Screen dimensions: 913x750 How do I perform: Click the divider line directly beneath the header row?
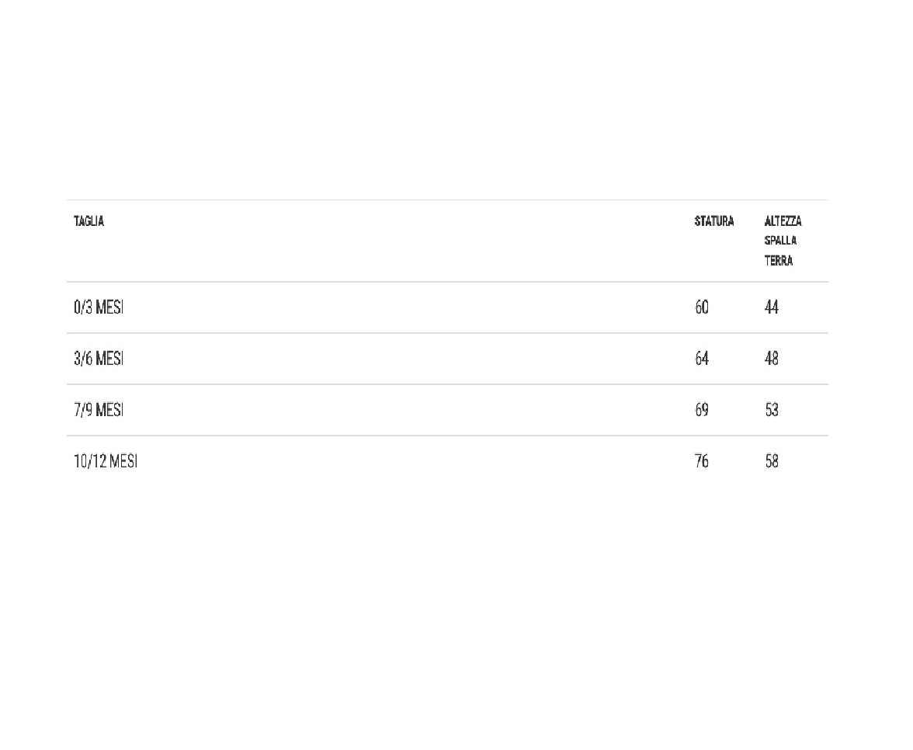pyautogui.click(x=447, y=282)
